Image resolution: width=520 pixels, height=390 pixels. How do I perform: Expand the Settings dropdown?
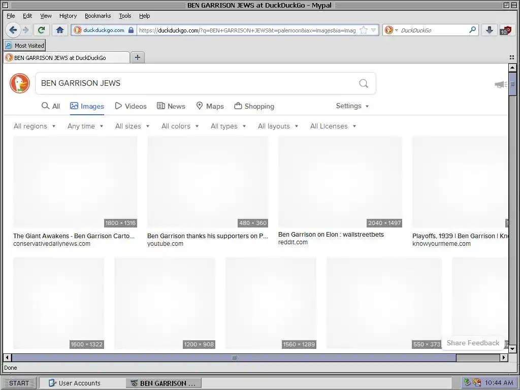[x=352, y=106]
